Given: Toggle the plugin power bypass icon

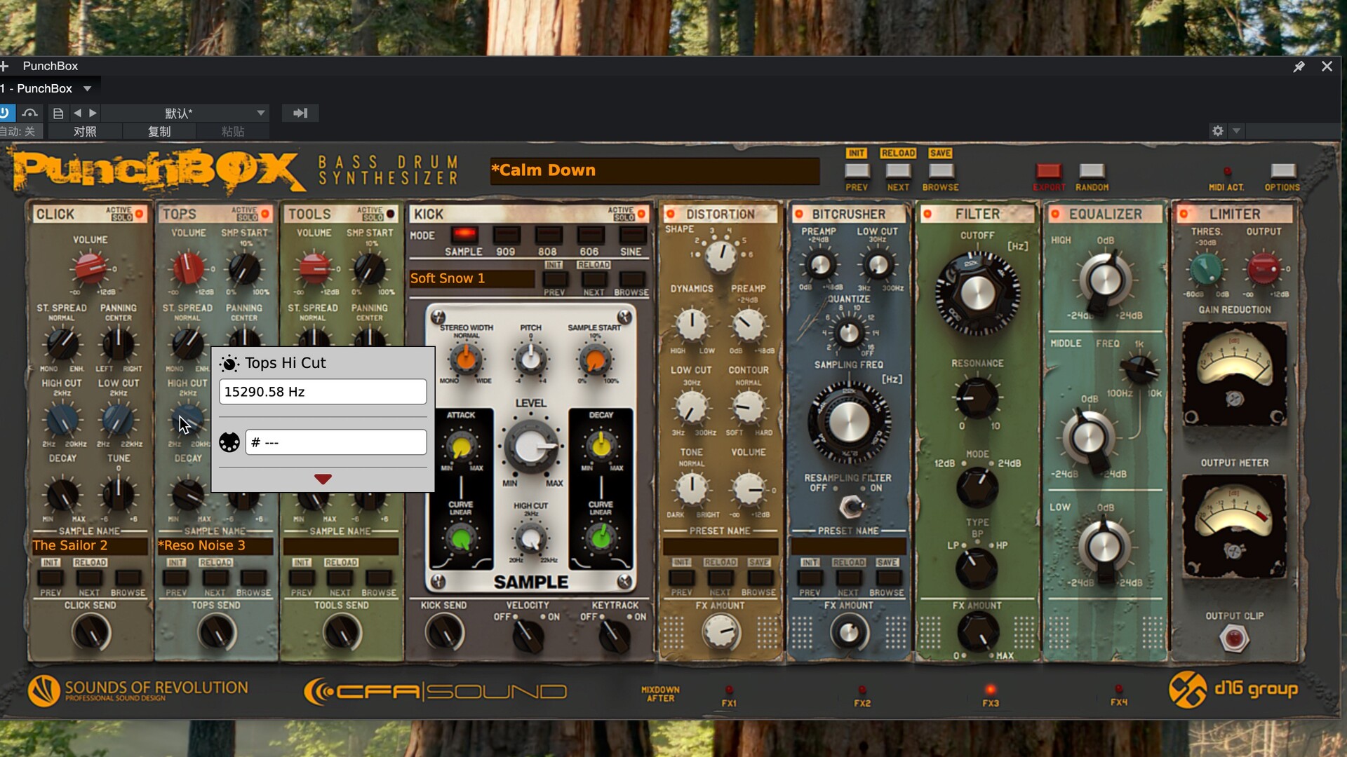Looking at the screenshot, I should pyautogui.click(x=5, y=113).
